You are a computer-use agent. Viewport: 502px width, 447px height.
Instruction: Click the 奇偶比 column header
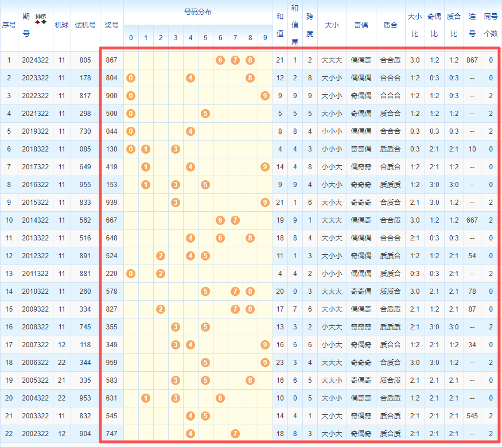[434, 25]
